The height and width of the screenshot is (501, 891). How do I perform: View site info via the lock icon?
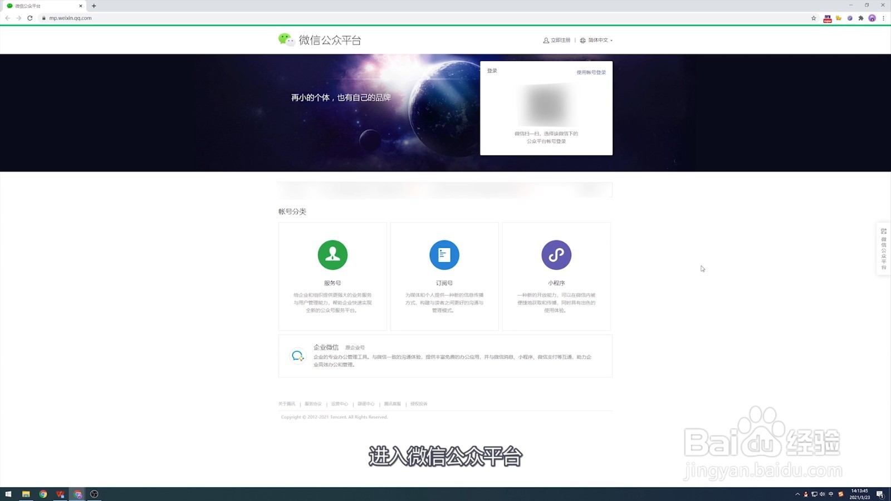43,18
